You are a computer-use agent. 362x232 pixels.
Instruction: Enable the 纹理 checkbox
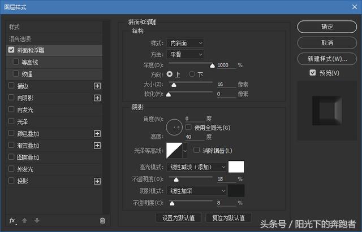click(16, 73)
